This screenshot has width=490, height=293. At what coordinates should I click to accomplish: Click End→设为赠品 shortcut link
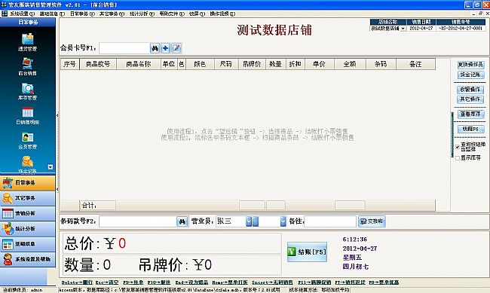191,282
